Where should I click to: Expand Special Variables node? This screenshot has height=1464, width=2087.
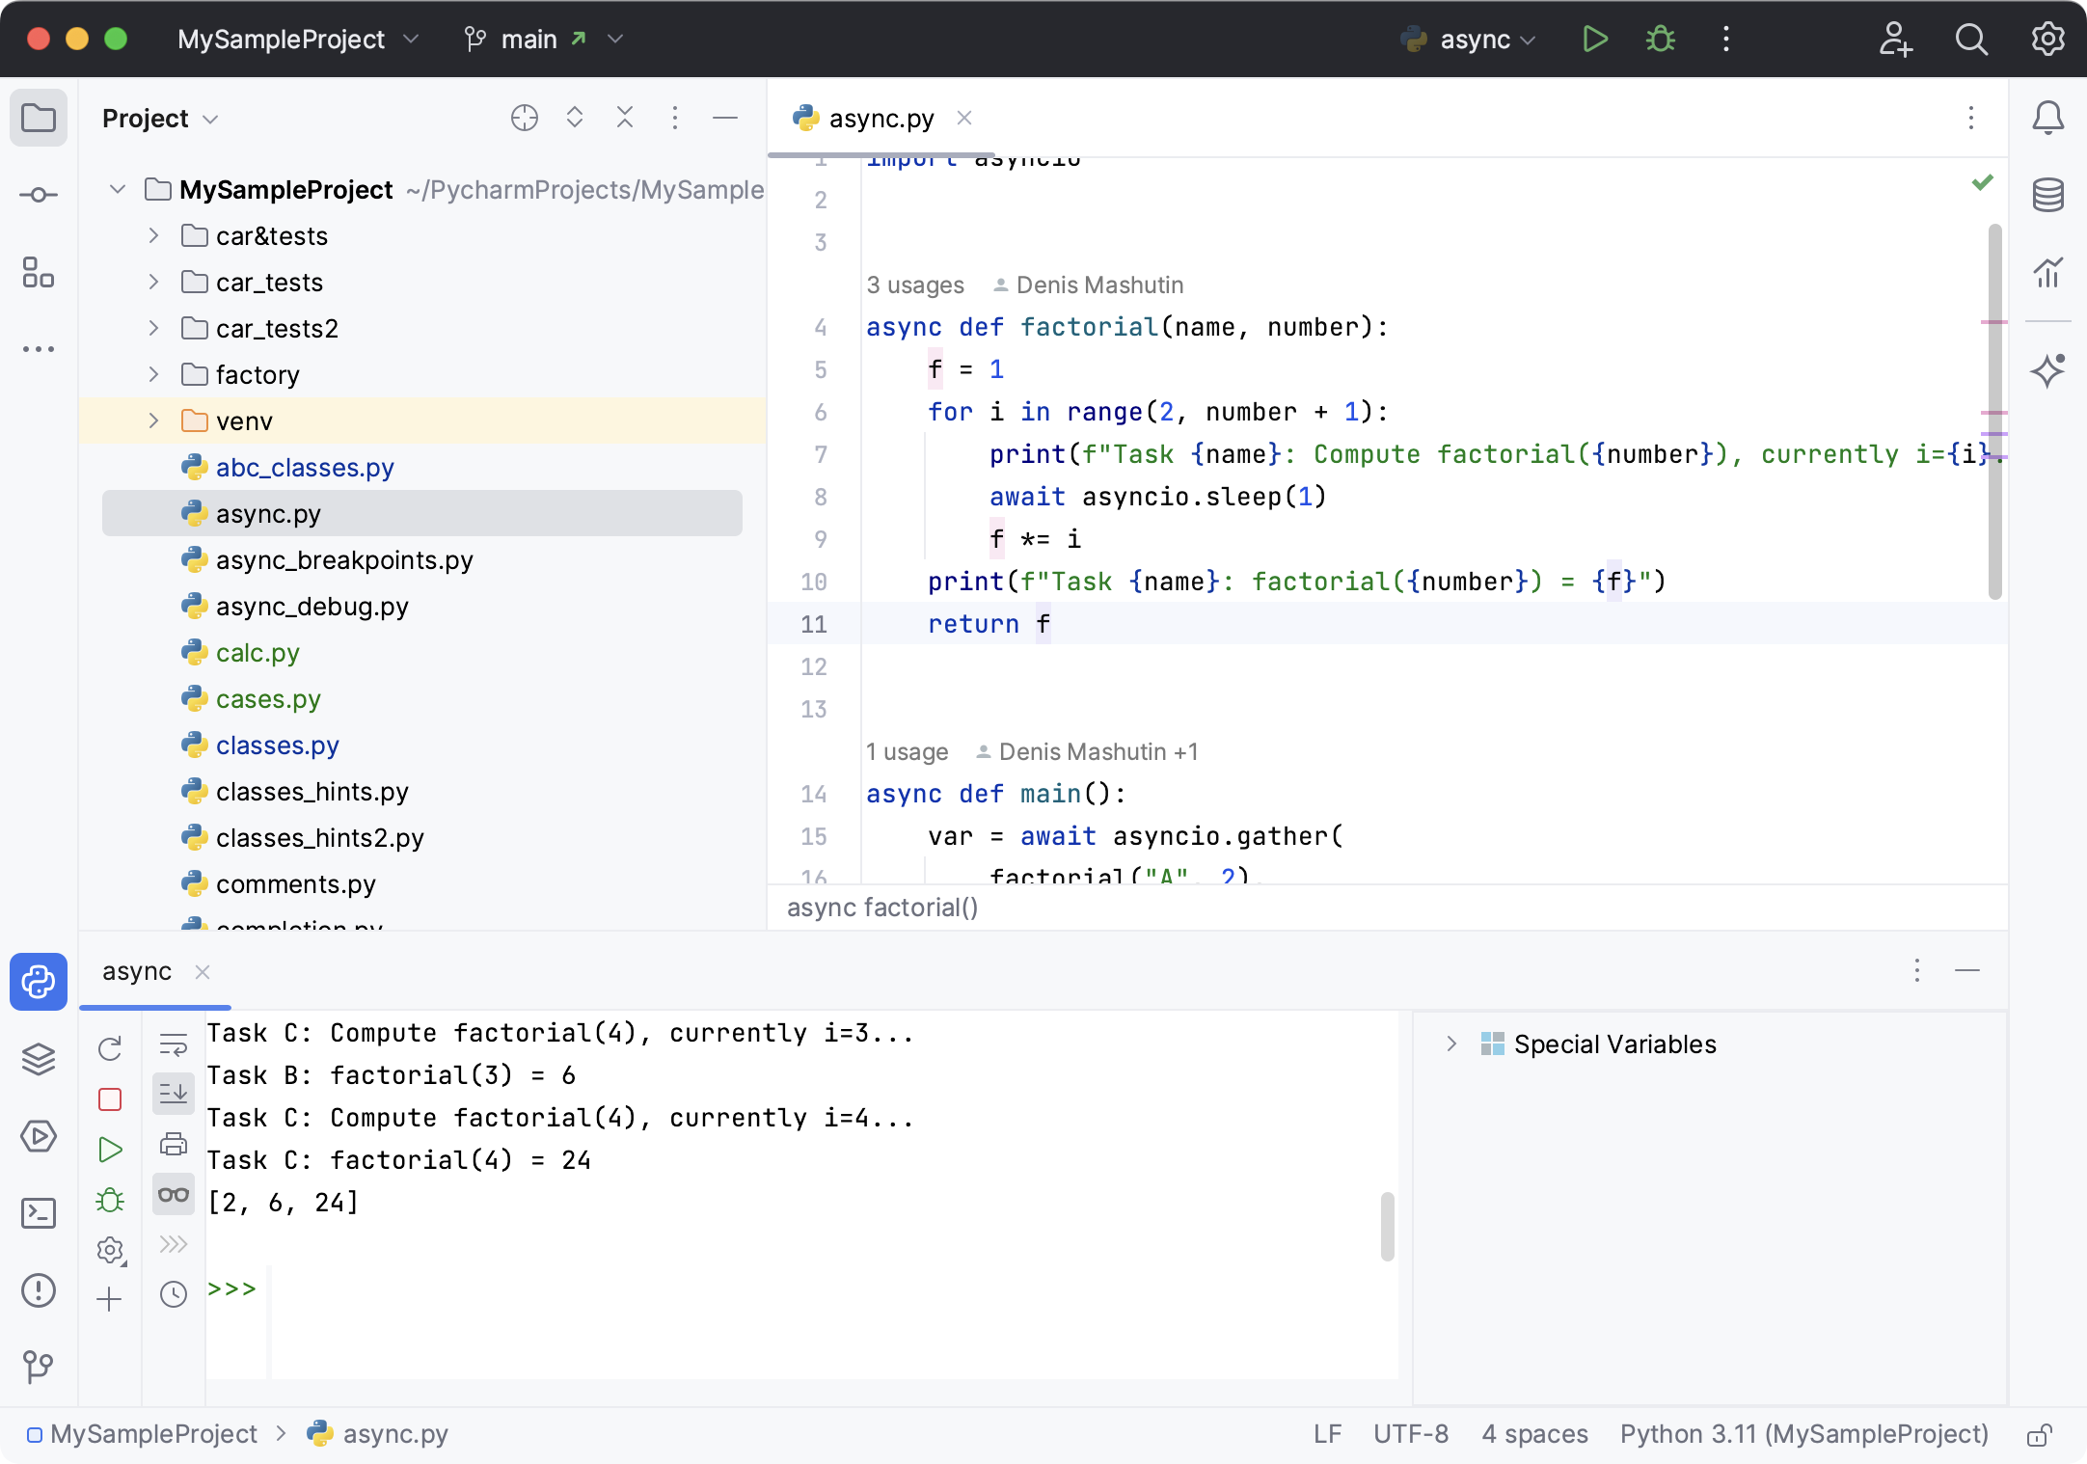click(1451, 1044)
